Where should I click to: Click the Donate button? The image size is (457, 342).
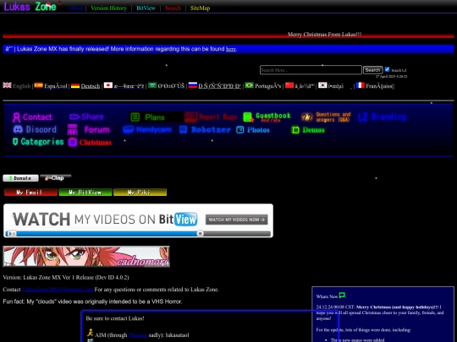click(x=20, y=178)
